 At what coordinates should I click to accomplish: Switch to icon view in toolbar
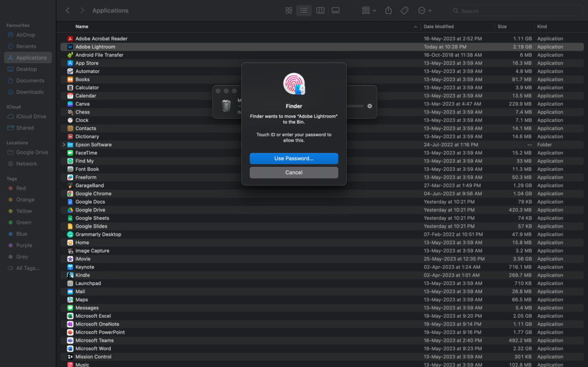click(289, 10)
